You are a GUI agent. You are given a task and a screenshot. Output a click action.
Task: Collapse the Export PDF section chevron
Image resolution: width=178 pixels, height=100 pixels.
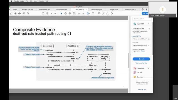click(x=149, y=24)
